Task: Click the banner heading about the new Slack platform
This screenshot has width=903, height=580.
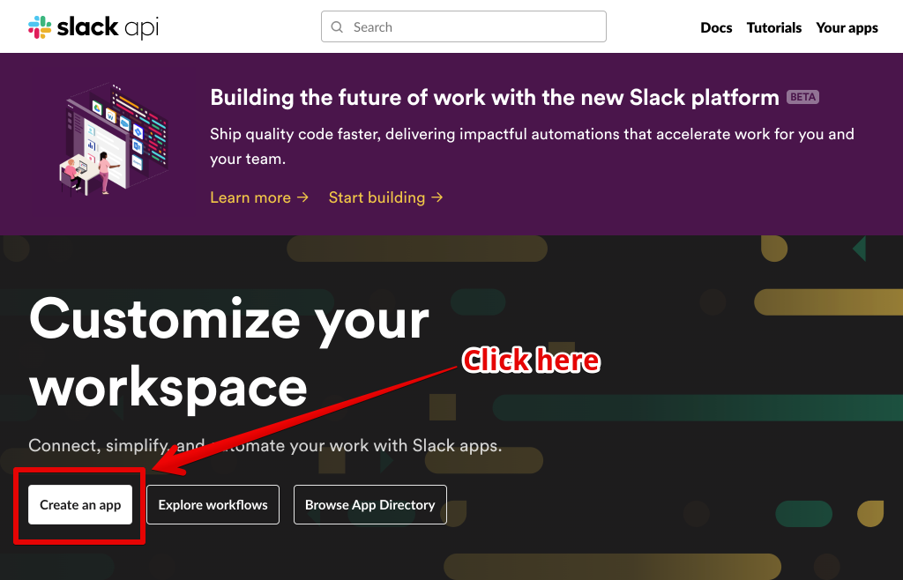Action: [x=495, y=98]
